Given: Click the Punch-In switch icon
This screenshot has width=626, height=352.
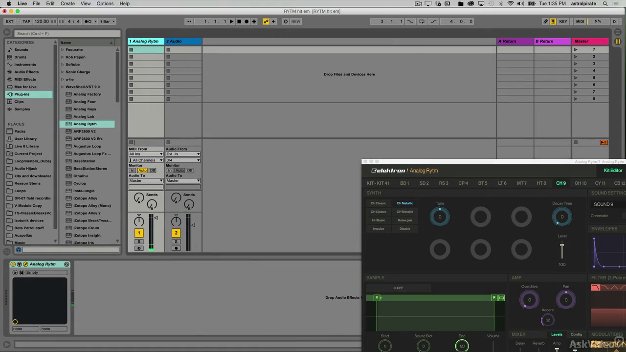Looking at the screenshot, I should pos(410,22).
